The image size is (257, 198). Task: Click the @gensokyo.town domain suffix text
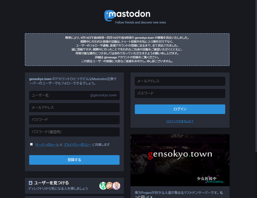pyautogui.click(x=103, y=95)
